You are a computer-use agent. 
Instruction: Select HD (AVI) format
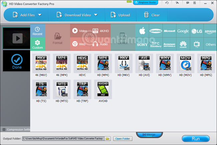(x=144, y=63)
